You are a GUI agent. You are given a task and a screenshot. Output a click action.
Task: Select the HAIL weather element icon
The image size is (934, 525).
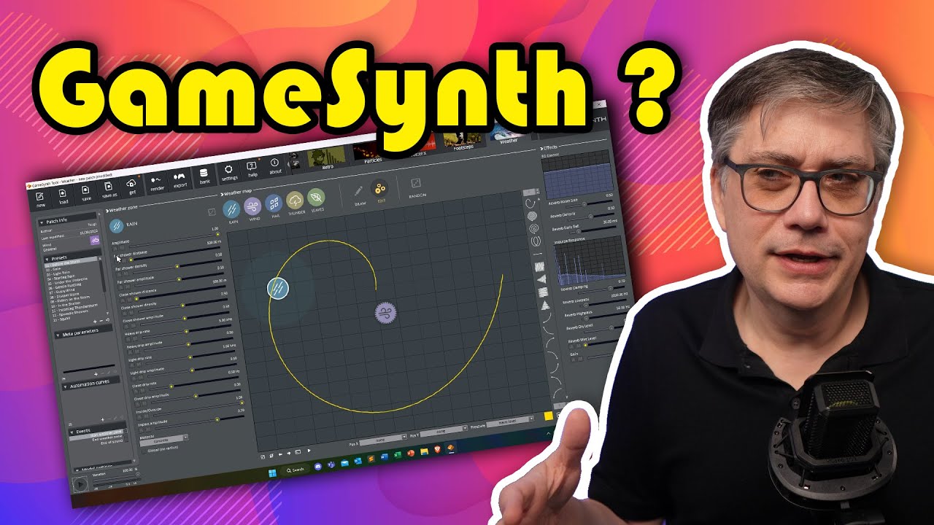(x=274, y=203)
